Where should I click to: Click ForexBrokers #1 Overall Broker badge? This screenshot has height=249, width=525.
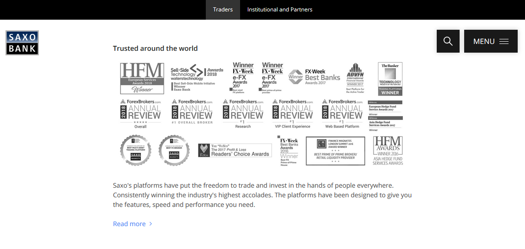point(192,112)
